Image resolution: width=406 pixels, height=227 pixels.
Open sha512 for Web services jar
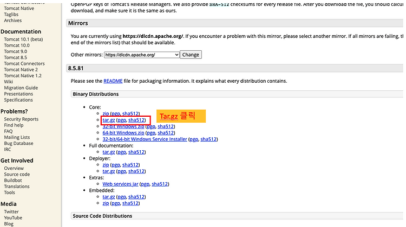coord(160,184)
